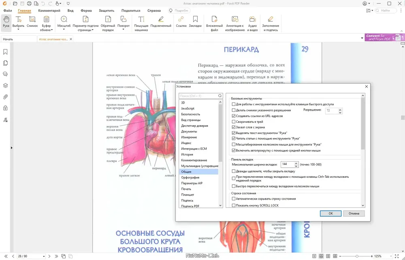
Task: Go to the next page arrow
Action: coord(49,256)
